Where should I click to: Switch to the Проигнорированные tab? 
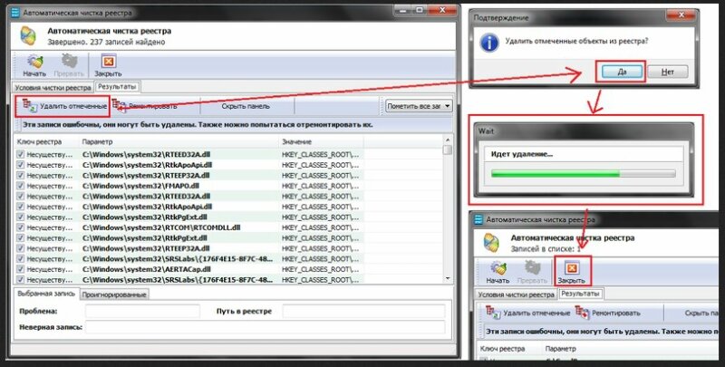pos(114,295)
